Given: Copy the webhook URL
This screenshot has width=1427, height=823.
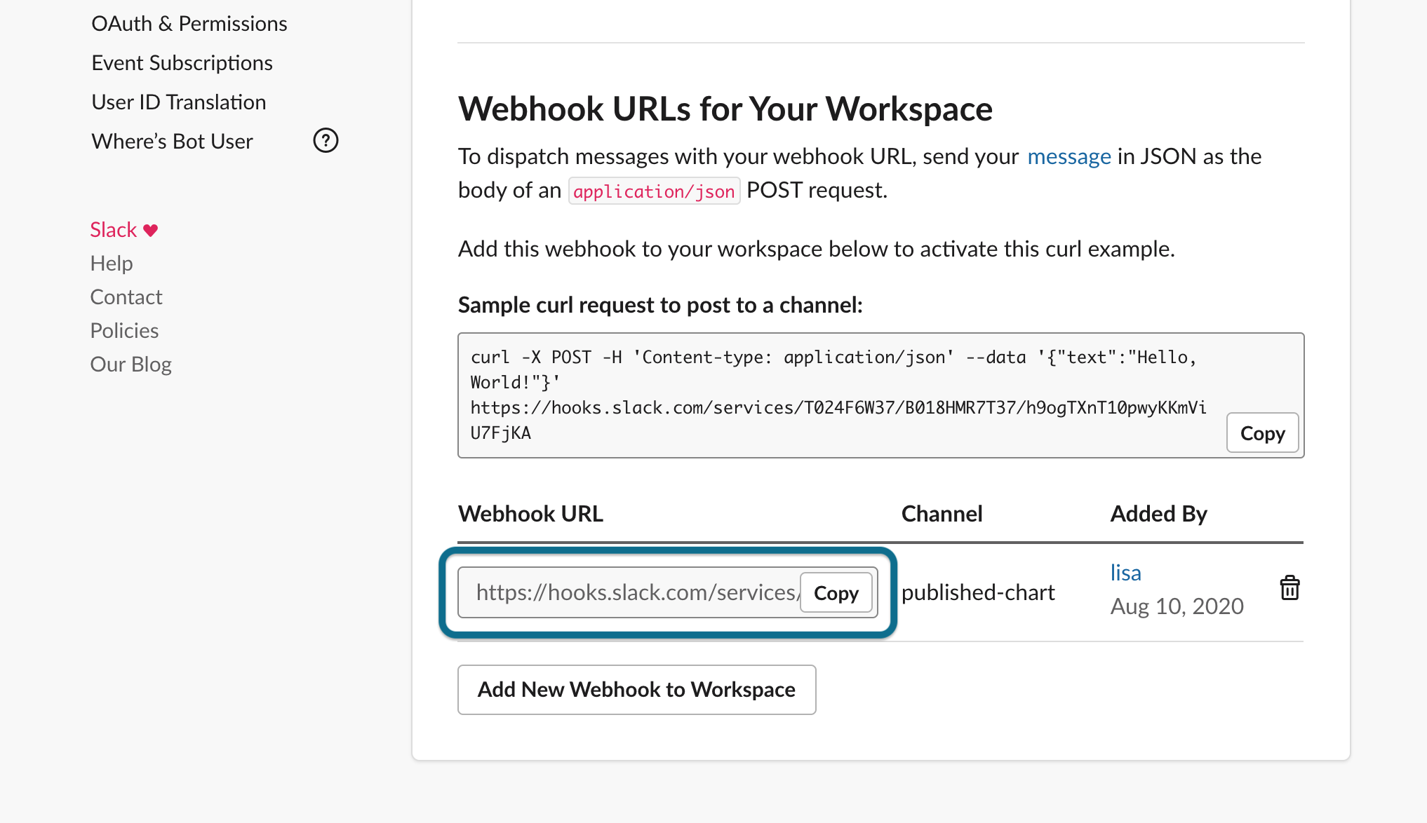Looking at the screenshot, I should click(x=836, y=593).
